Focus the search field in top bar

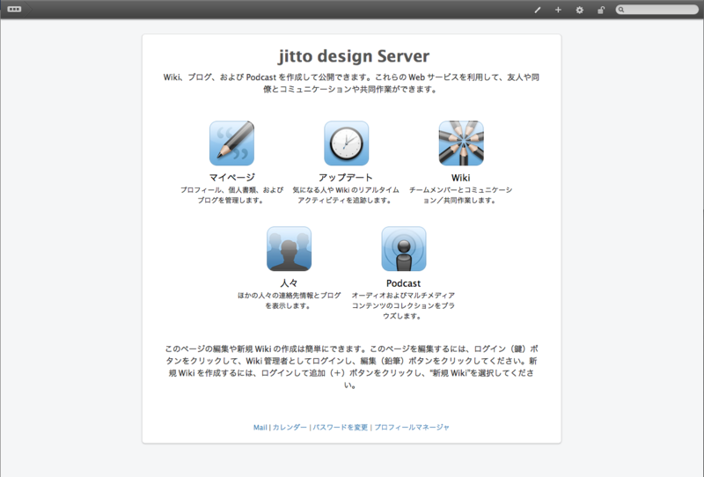coord(656,10)
